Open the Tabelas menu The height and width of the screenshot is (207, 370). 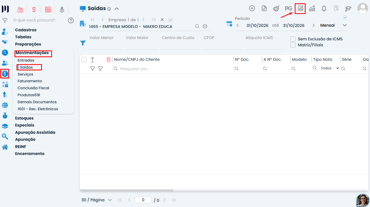[23, 37]
